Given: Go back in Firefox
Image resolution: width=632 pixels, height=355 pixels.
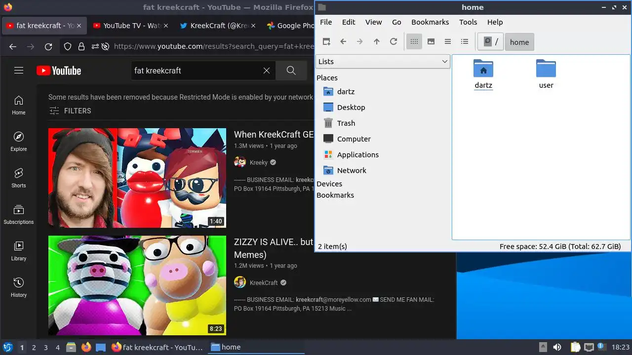Looking at the screenshot, I should pos(13,47).
